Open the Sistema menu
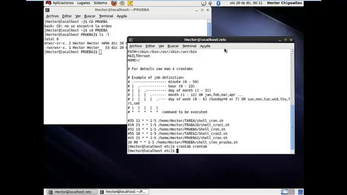This screenshot has width=347, height=195. [x=100, y=3]
